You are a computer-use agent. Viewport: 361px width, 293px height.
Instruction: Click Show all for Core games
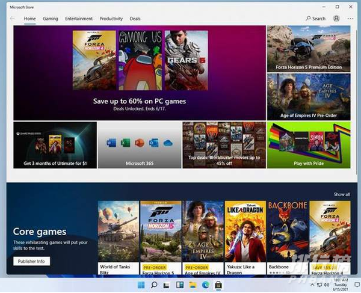(342, 194)
